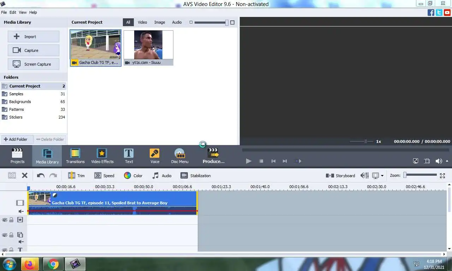The height and width of the screenshot is (271, 452).
Task: Open the Facebook link icon
Action: 431,12
